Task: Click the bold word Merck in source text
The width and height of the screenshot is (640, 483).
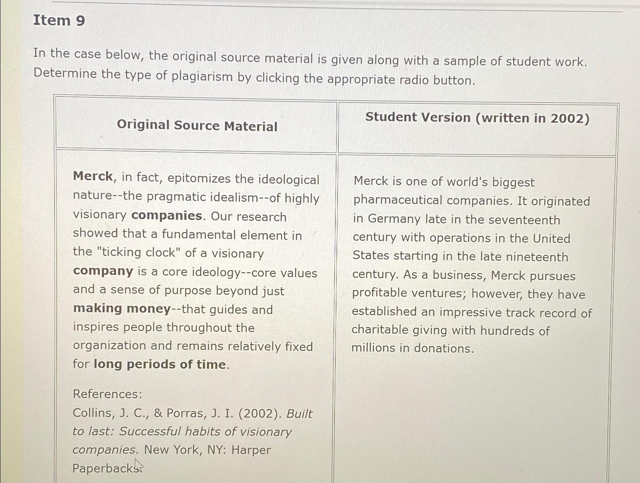Action: pyautogui.click(x=93, y=176)
